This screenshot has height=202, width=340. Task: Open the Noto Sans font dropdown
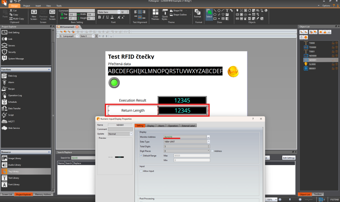(118, 12)
